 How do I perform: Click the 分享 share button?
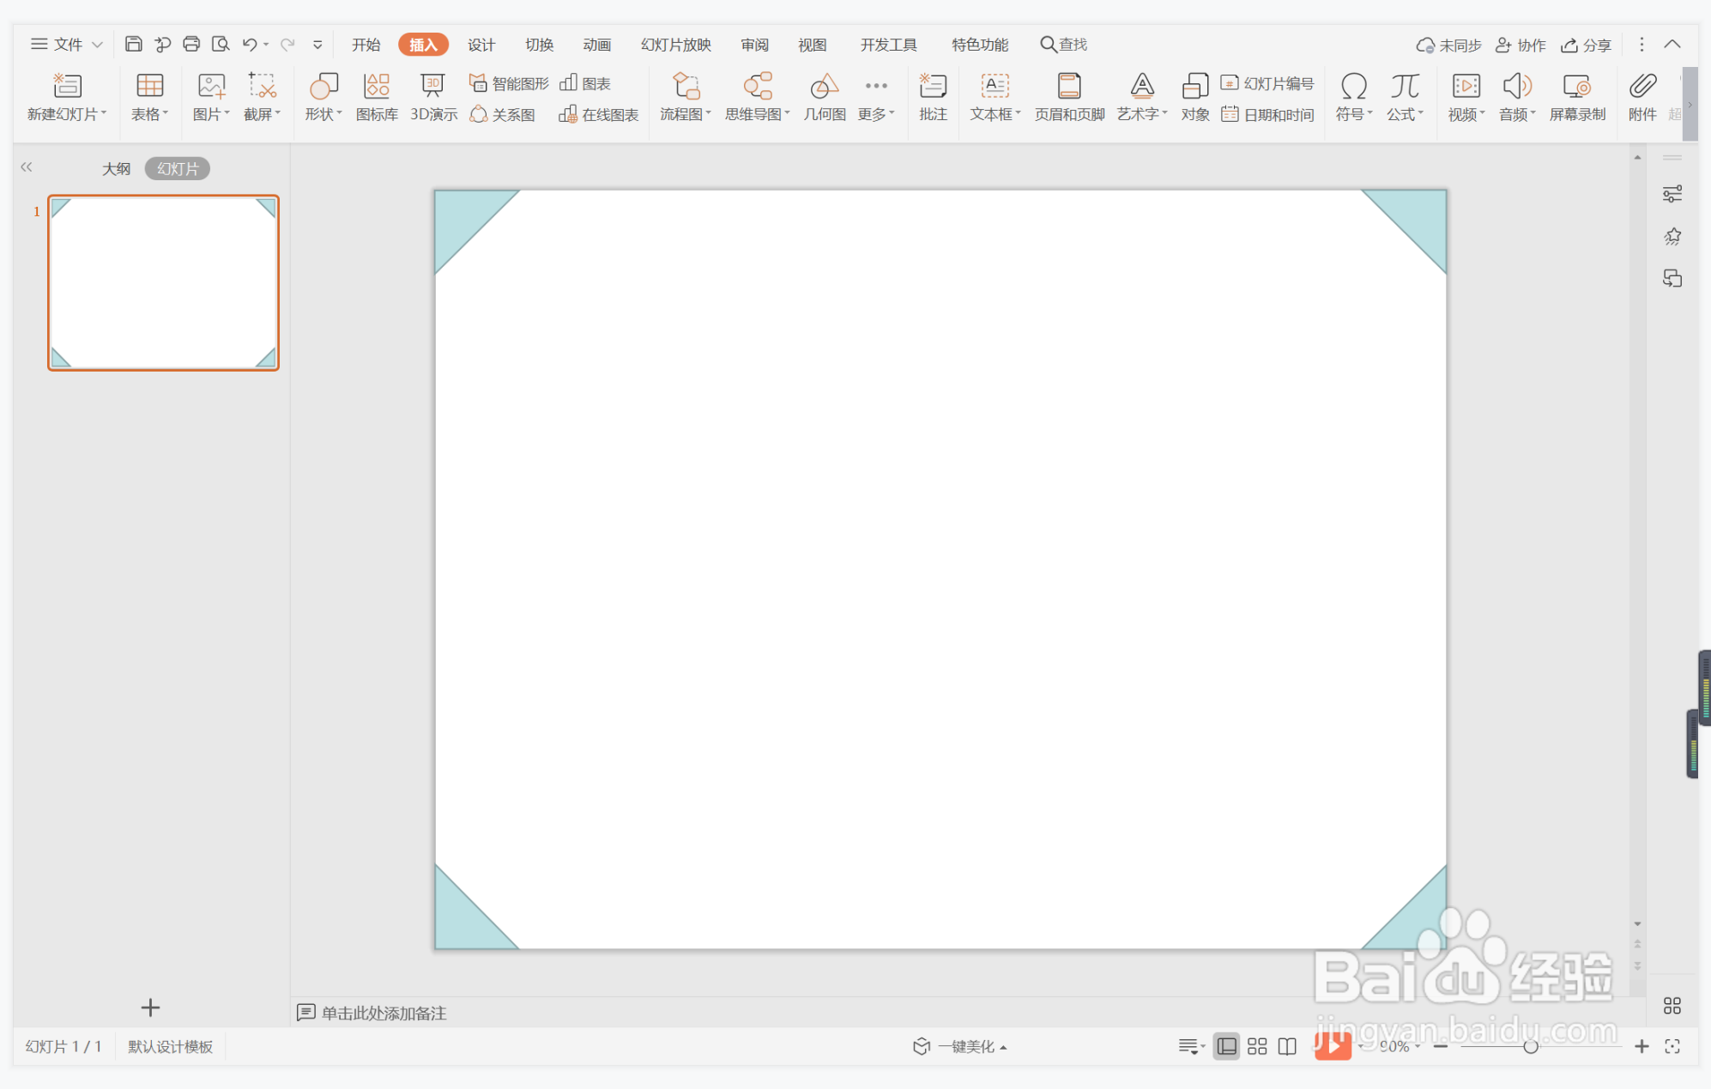pos(1586,45)
